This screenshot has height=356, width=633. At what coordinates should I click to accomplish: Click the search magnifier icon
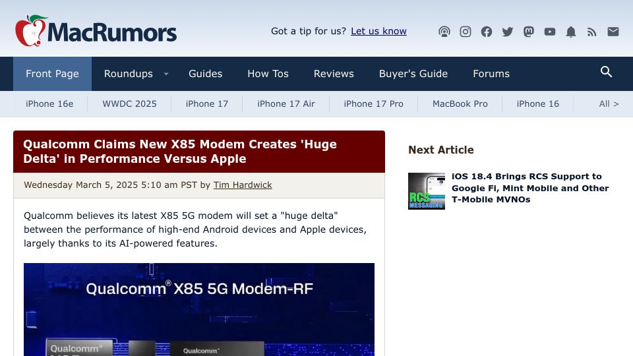[x=606, y=72]
